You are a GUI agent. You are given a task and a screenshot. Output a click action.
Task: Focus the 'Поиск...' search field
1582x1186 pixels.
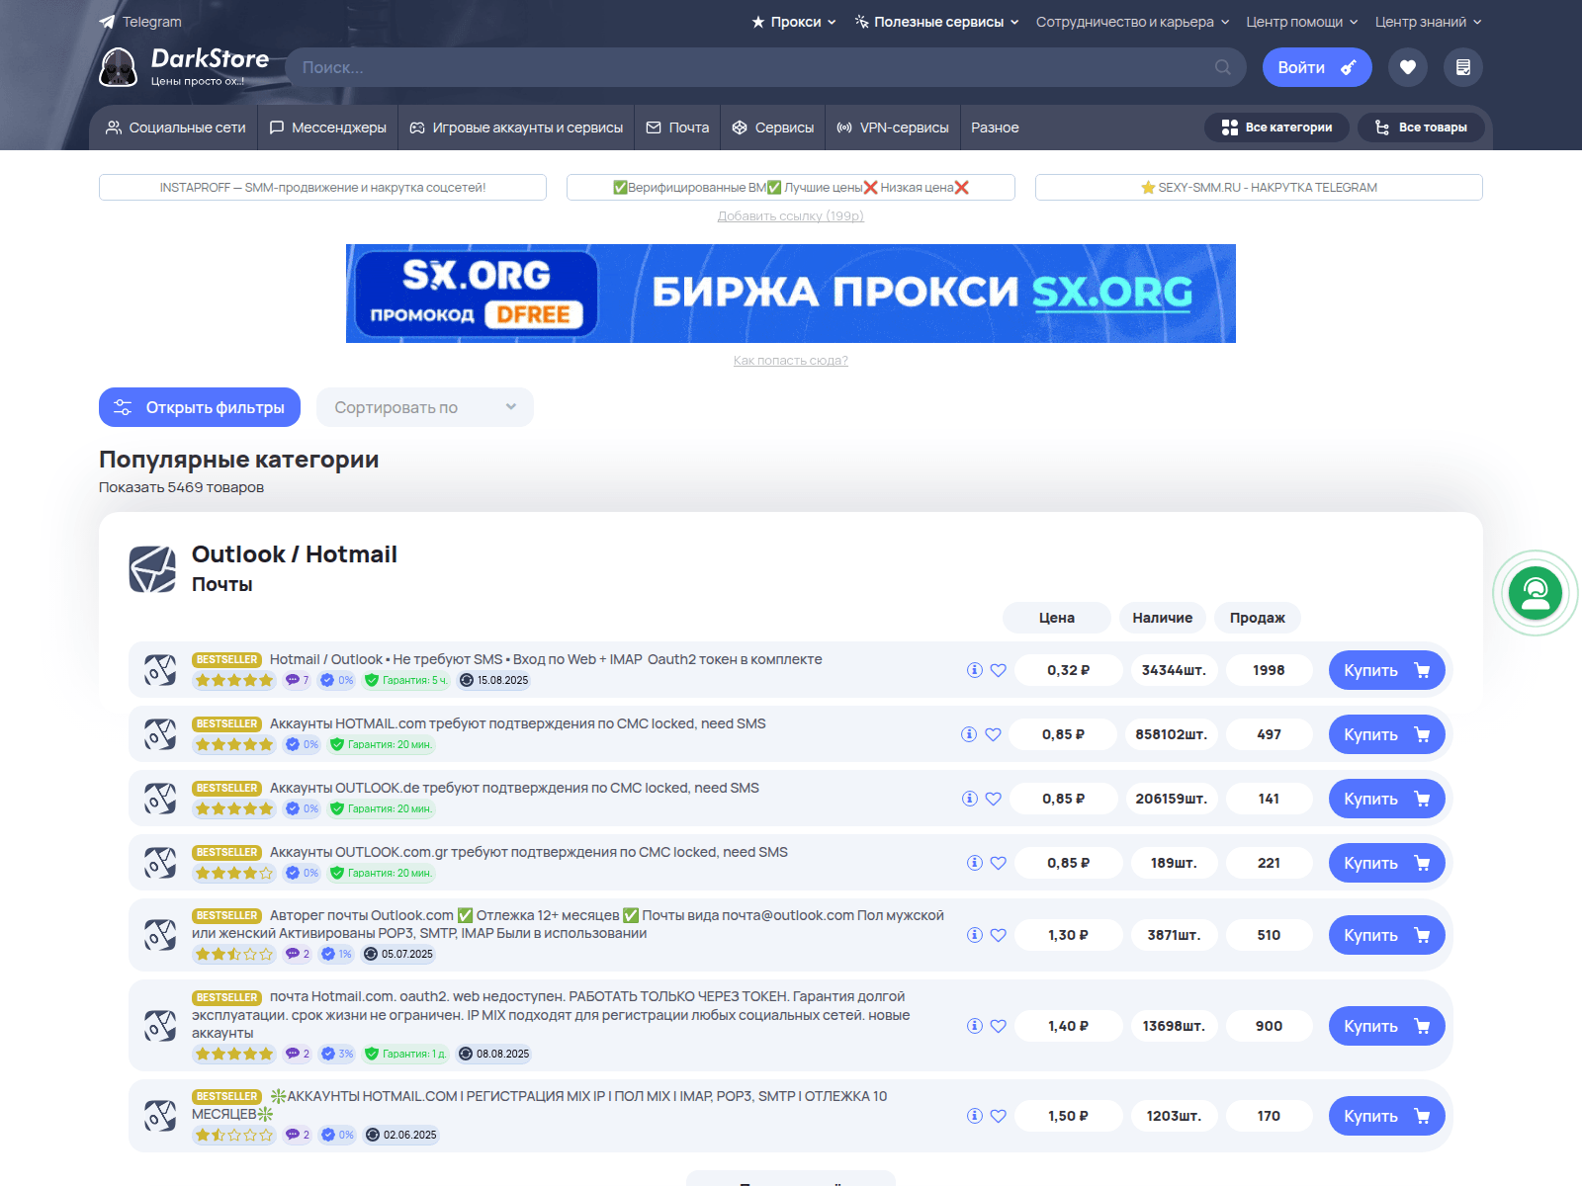point(751,67)
